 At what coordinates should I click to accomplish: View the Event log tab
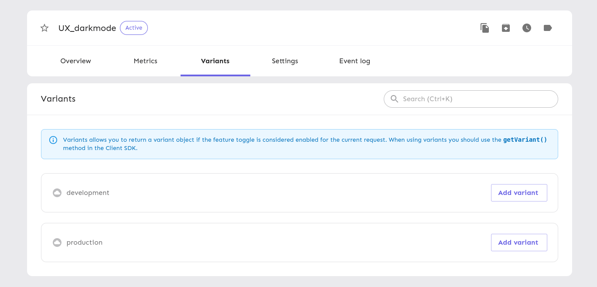(x=355, y=61)
